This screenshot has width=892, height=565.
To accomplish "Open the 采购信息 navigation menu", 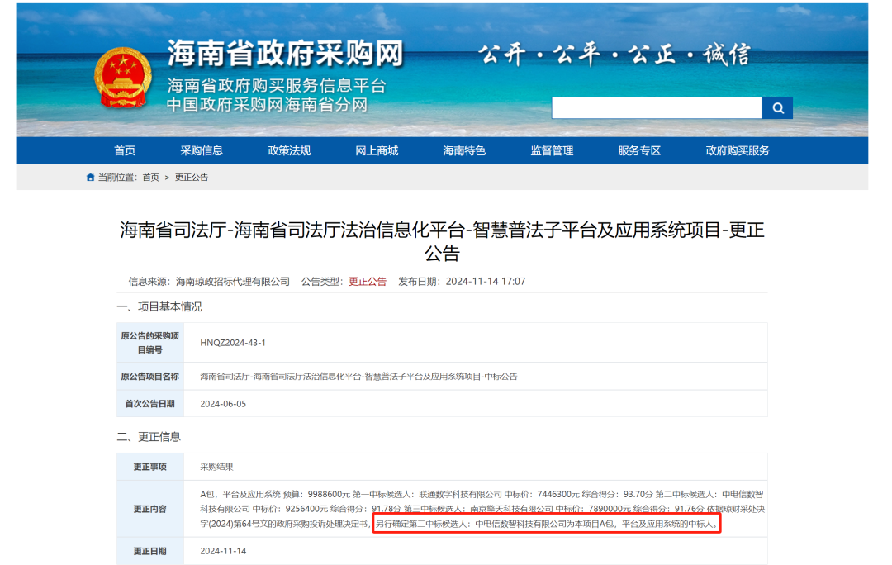I will pyautogui.click(x=202, y=151).
